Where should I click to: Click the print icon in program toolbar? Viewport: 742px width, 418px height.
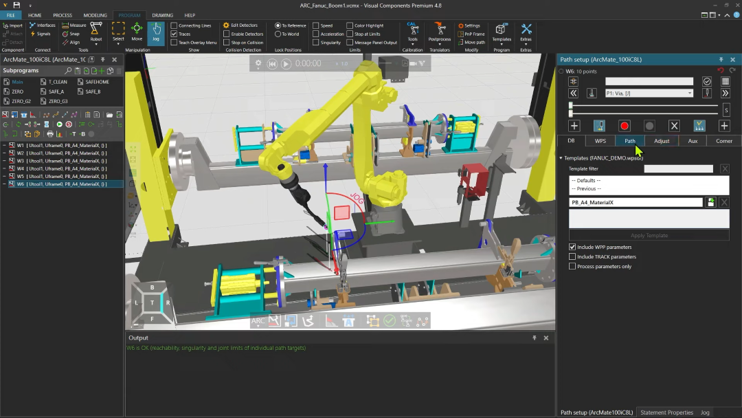50,134
